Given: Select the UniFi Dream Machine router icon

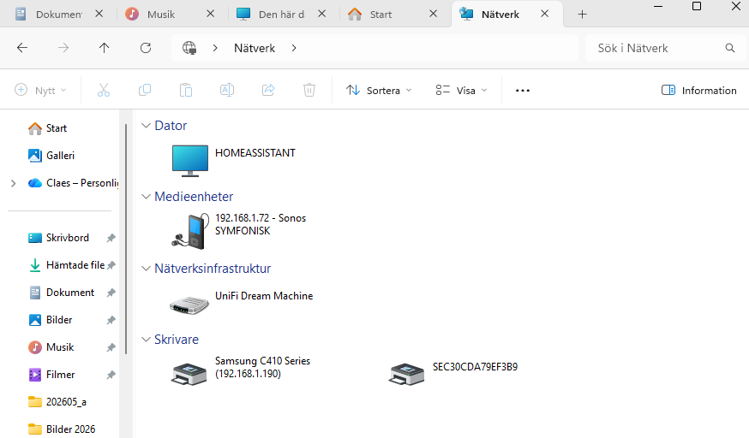Looking at the screenshot, I should 189,305.
